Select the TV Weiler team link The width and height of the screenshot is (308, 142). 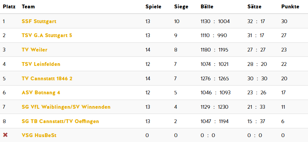[35, 50]
